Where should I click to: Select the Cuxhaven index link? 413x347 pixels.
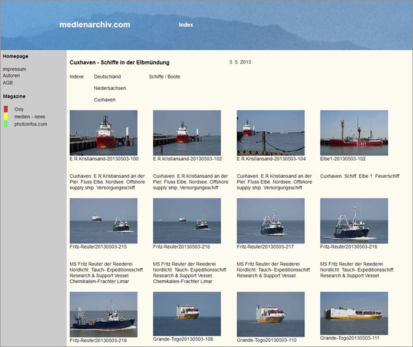point(104,100)
